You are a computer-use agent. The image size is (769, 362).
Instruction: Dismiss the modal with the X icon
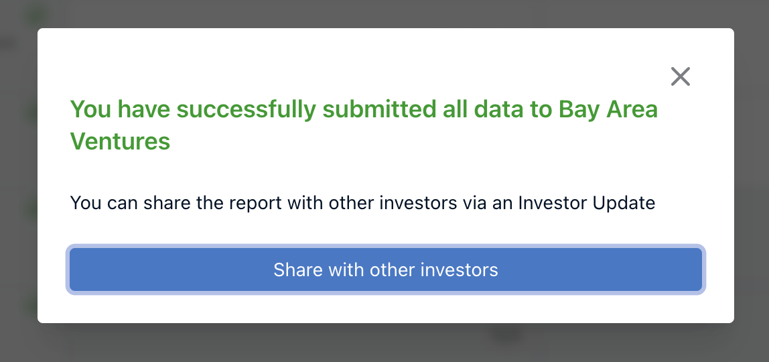tap(680, 76)
